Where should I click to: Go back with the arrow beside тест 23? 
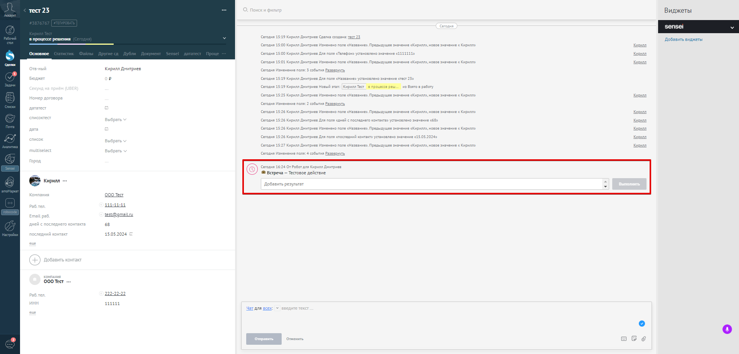(x=25, y=10)
